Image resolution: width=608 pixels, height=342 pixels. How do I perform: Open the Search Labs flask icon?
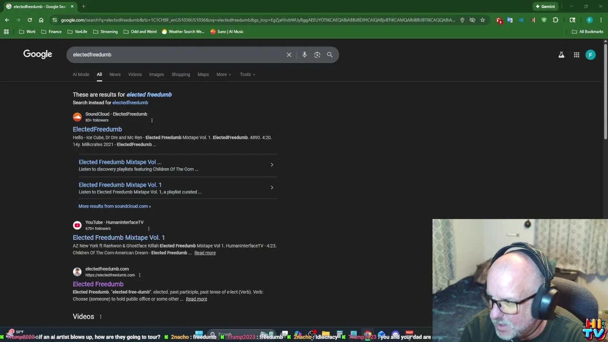click(x=561, y=55)
